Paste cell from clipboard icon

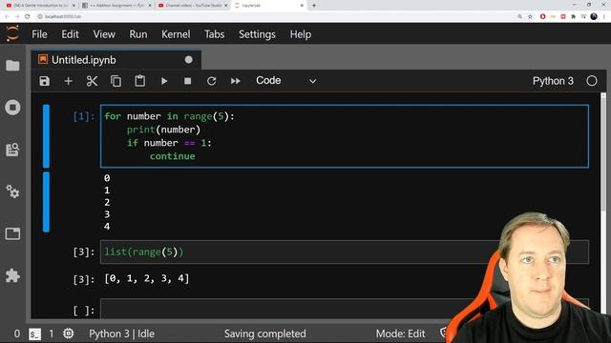[x=140, y=81]
